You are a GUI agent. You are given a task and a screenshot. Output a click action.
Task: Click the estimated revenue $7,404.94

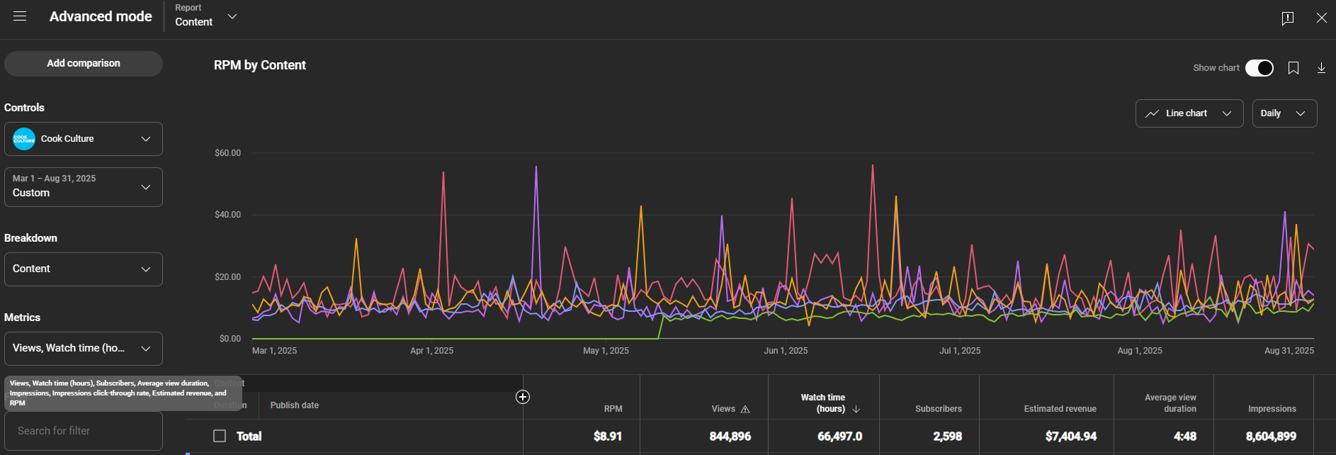1071,437
